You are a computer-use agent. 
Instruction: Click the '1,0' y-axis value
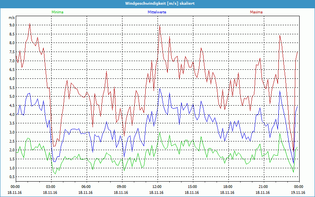[12, 168]
